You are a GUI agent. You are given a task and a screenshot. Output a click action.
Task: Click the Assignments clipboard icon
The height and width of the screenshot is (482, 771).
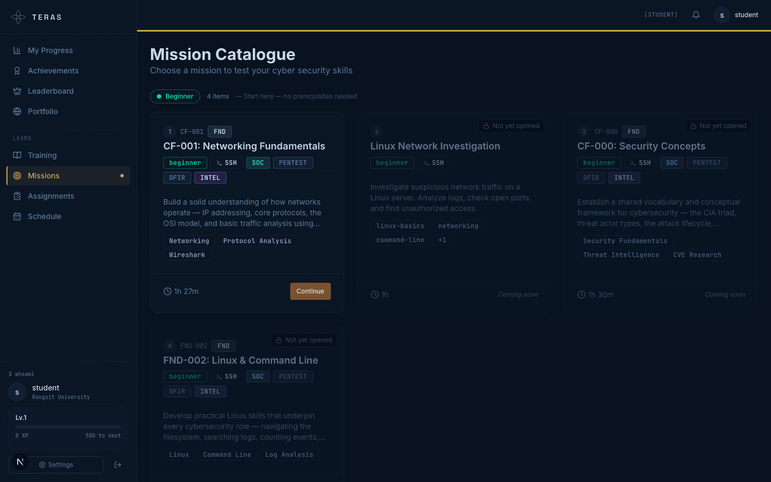17,196
